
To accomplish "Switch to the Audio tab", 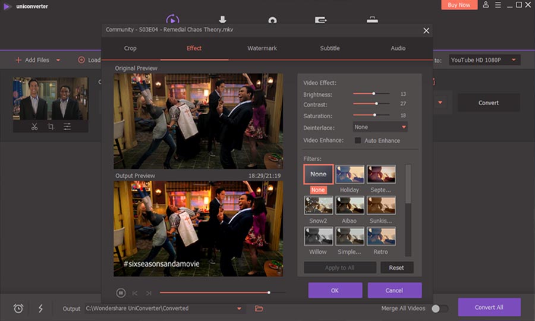I will click(x=398, y=48).
